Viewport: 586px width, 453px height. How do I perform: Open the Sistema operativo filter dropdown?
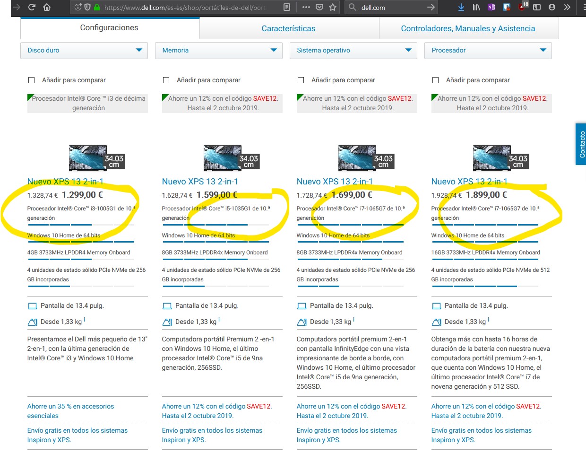tap(353, 51)
